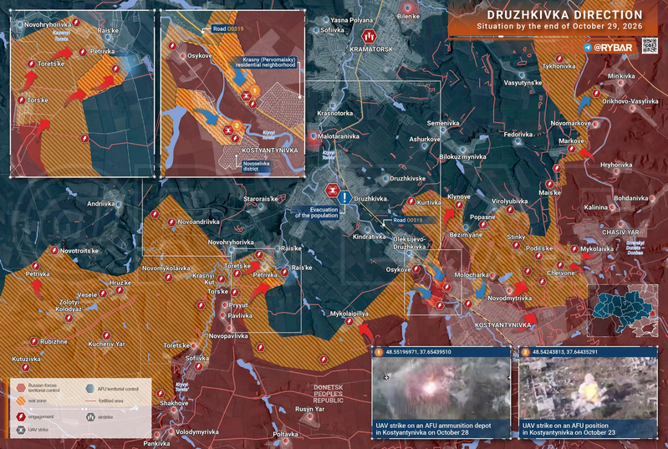Click the Vasyutyns'ke settlement label

(x=523, y=83)
